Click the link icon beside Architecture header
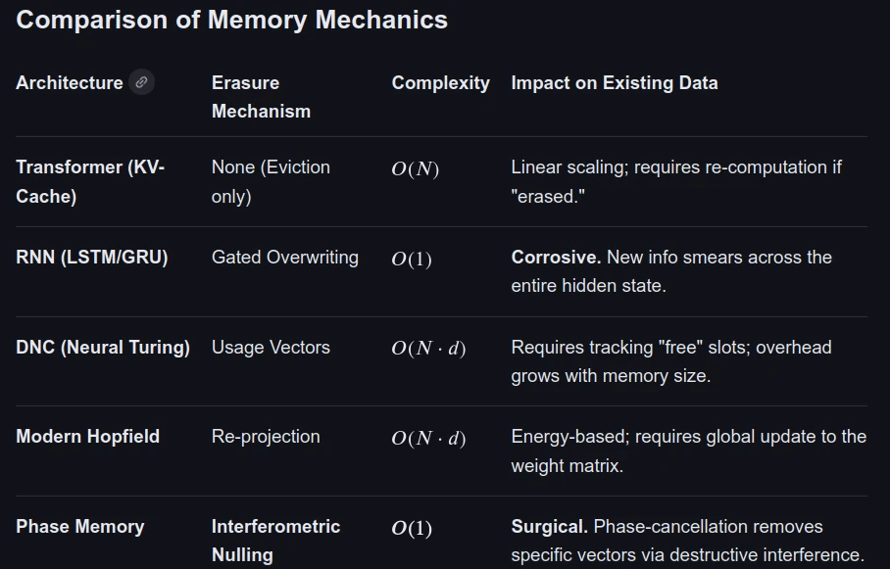The width and height of the screenshot is (890, 569). coord(142,82)
